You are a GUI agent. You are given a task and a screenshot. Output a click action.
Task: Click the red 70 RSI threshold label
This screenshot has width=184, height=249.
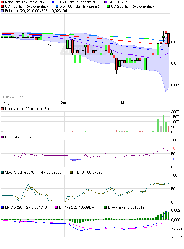pos(173,148)
